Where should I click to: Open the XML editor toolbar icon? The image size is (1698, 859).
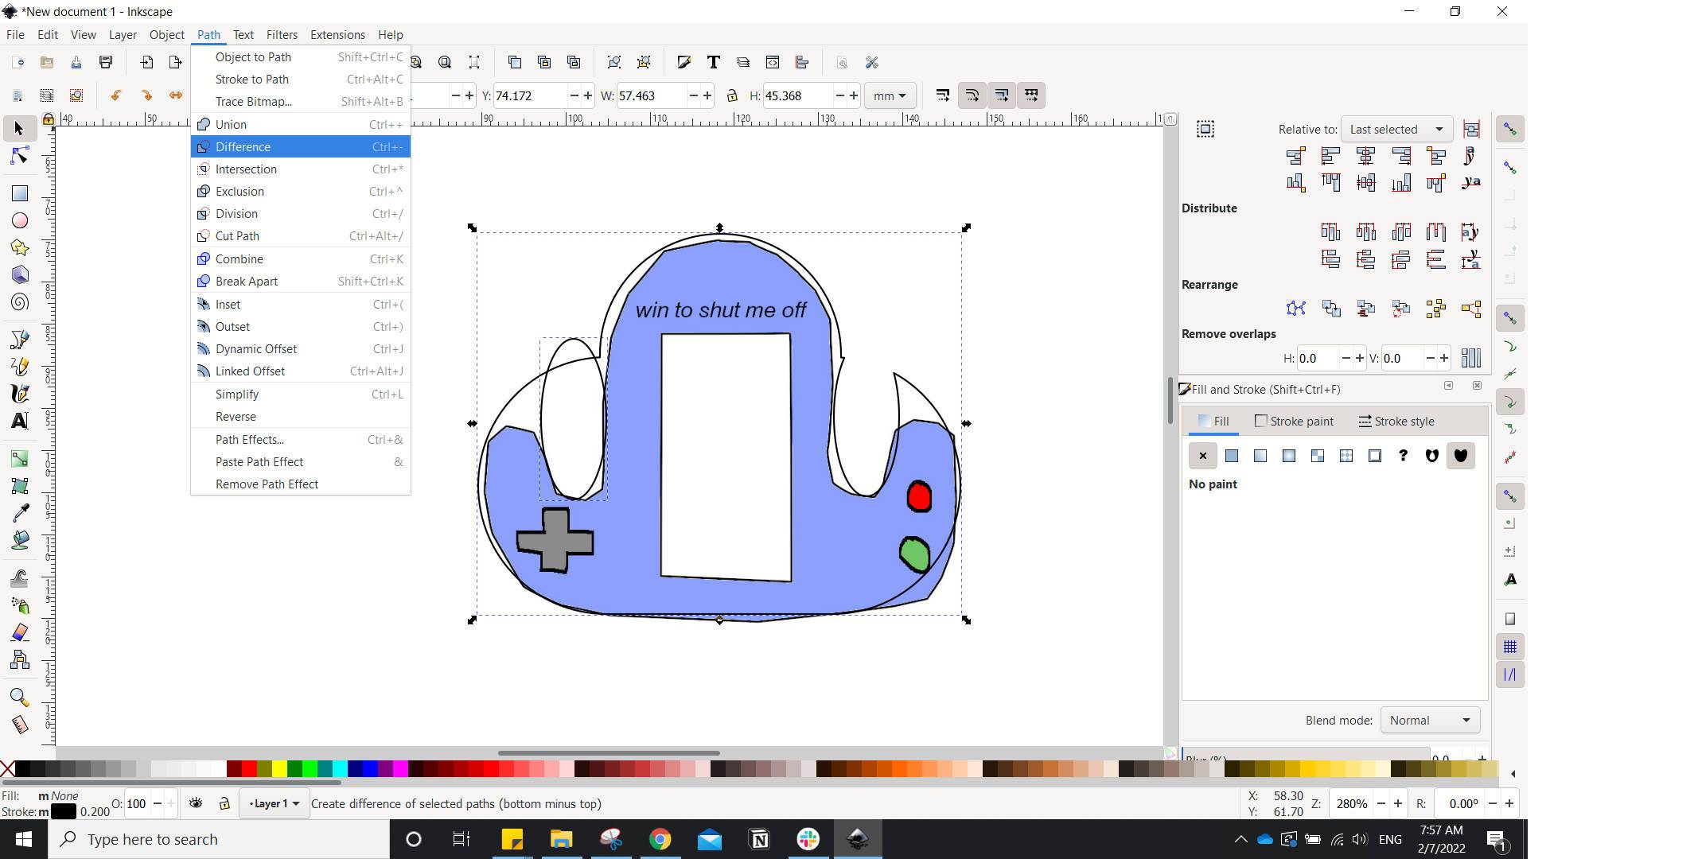[x=772, y=62]
